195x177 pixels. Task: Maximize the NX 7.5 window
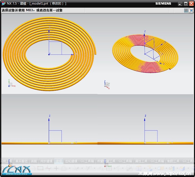[186, 4]
